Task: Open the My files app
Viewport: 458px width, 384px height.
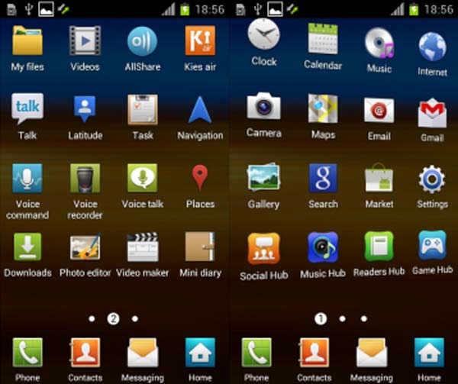Action: click(x=27, y=40)
